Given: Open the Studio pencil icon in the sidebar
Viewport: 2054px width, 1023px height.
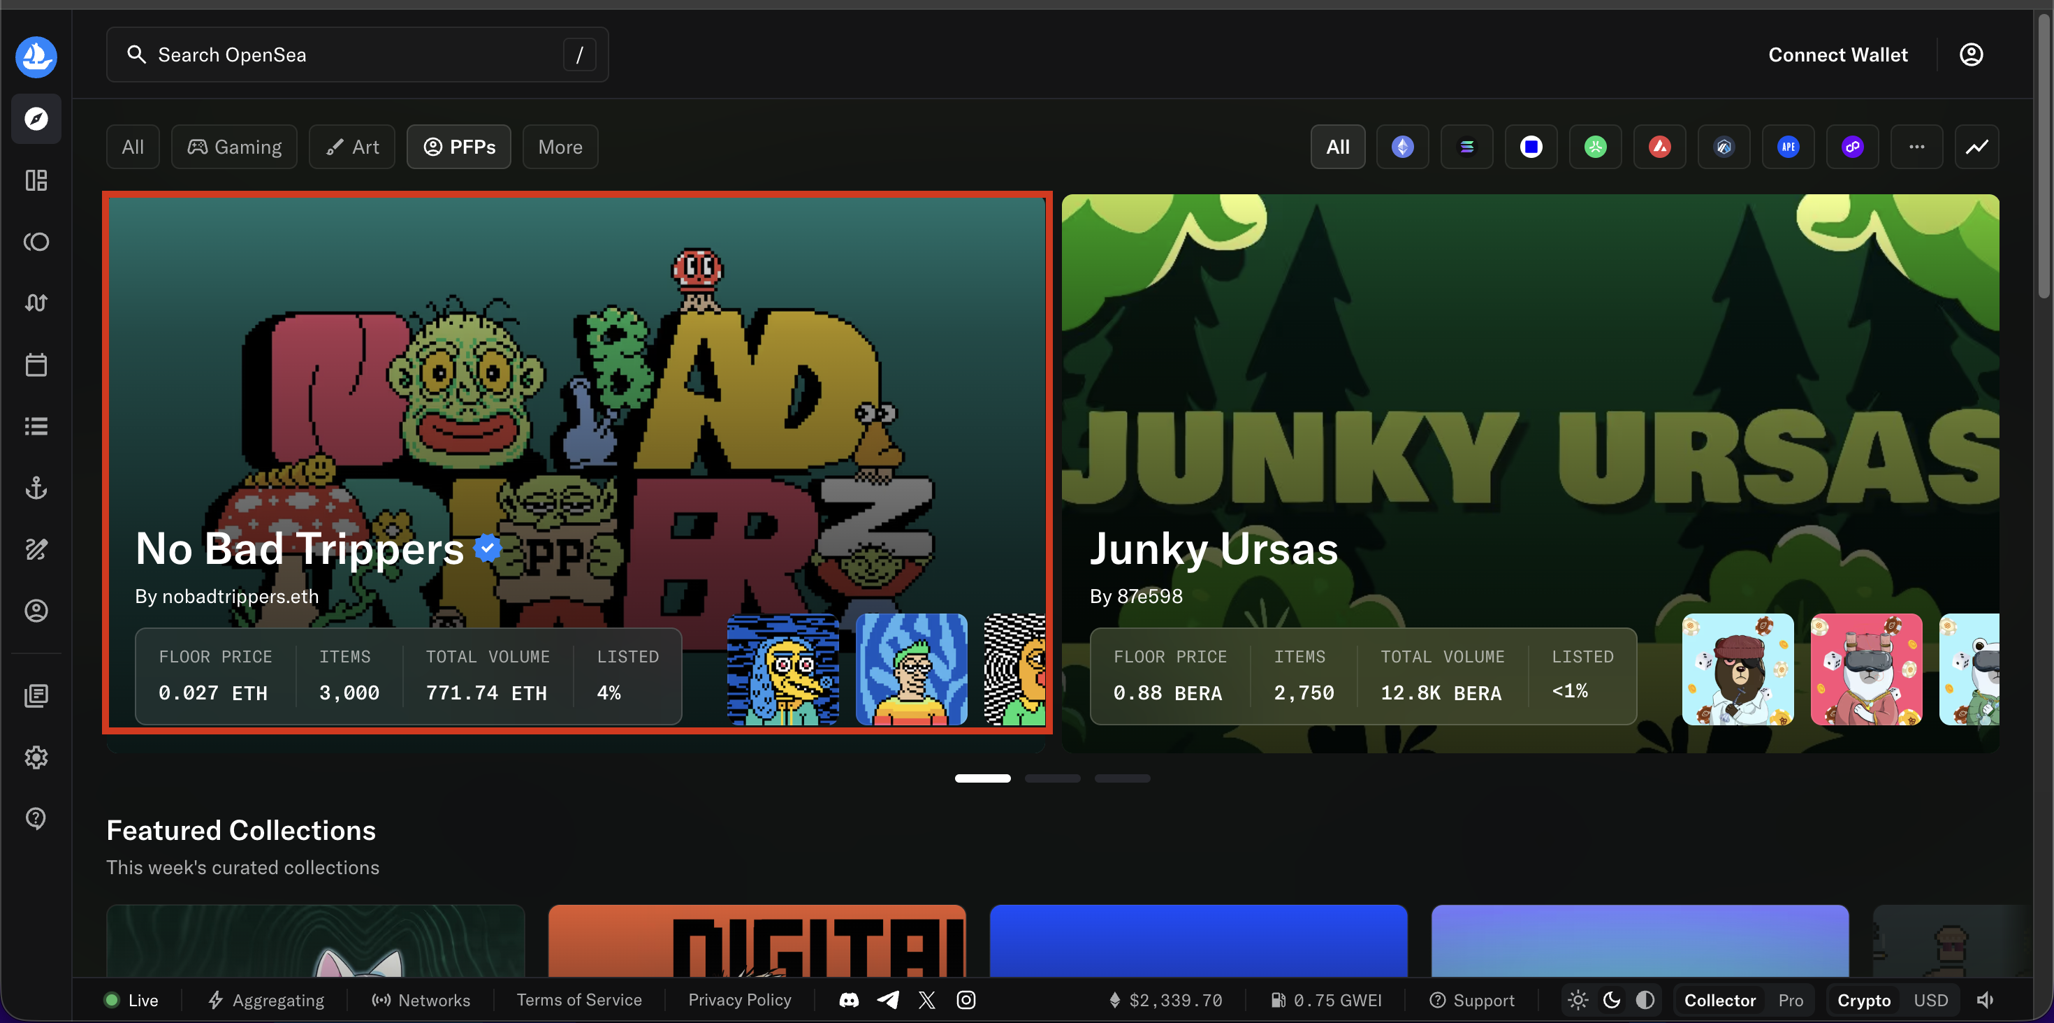Looking at the screenshot, I should 36,549.
